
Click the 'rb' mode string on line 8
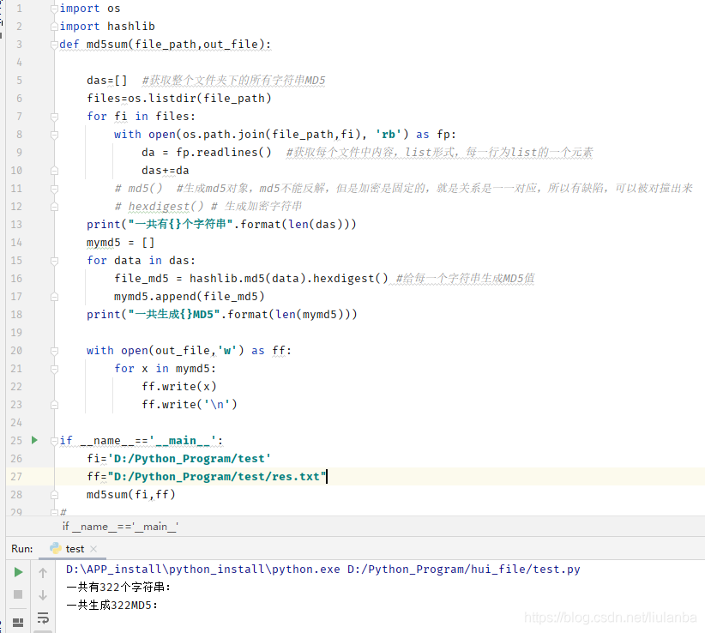(389, 135)
